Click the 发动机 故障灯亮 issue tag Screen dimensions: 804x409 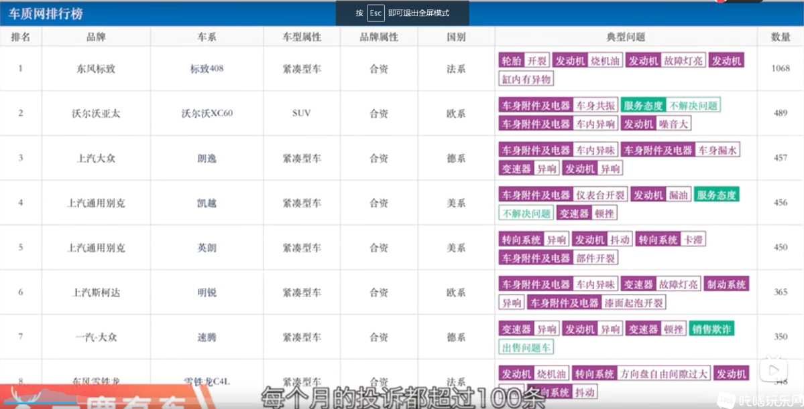pos(666,61)
